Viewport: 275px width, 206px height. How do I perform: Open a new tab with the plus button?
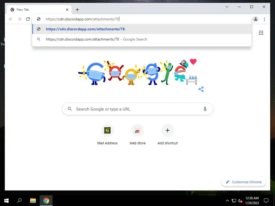[x=77, y=10]
